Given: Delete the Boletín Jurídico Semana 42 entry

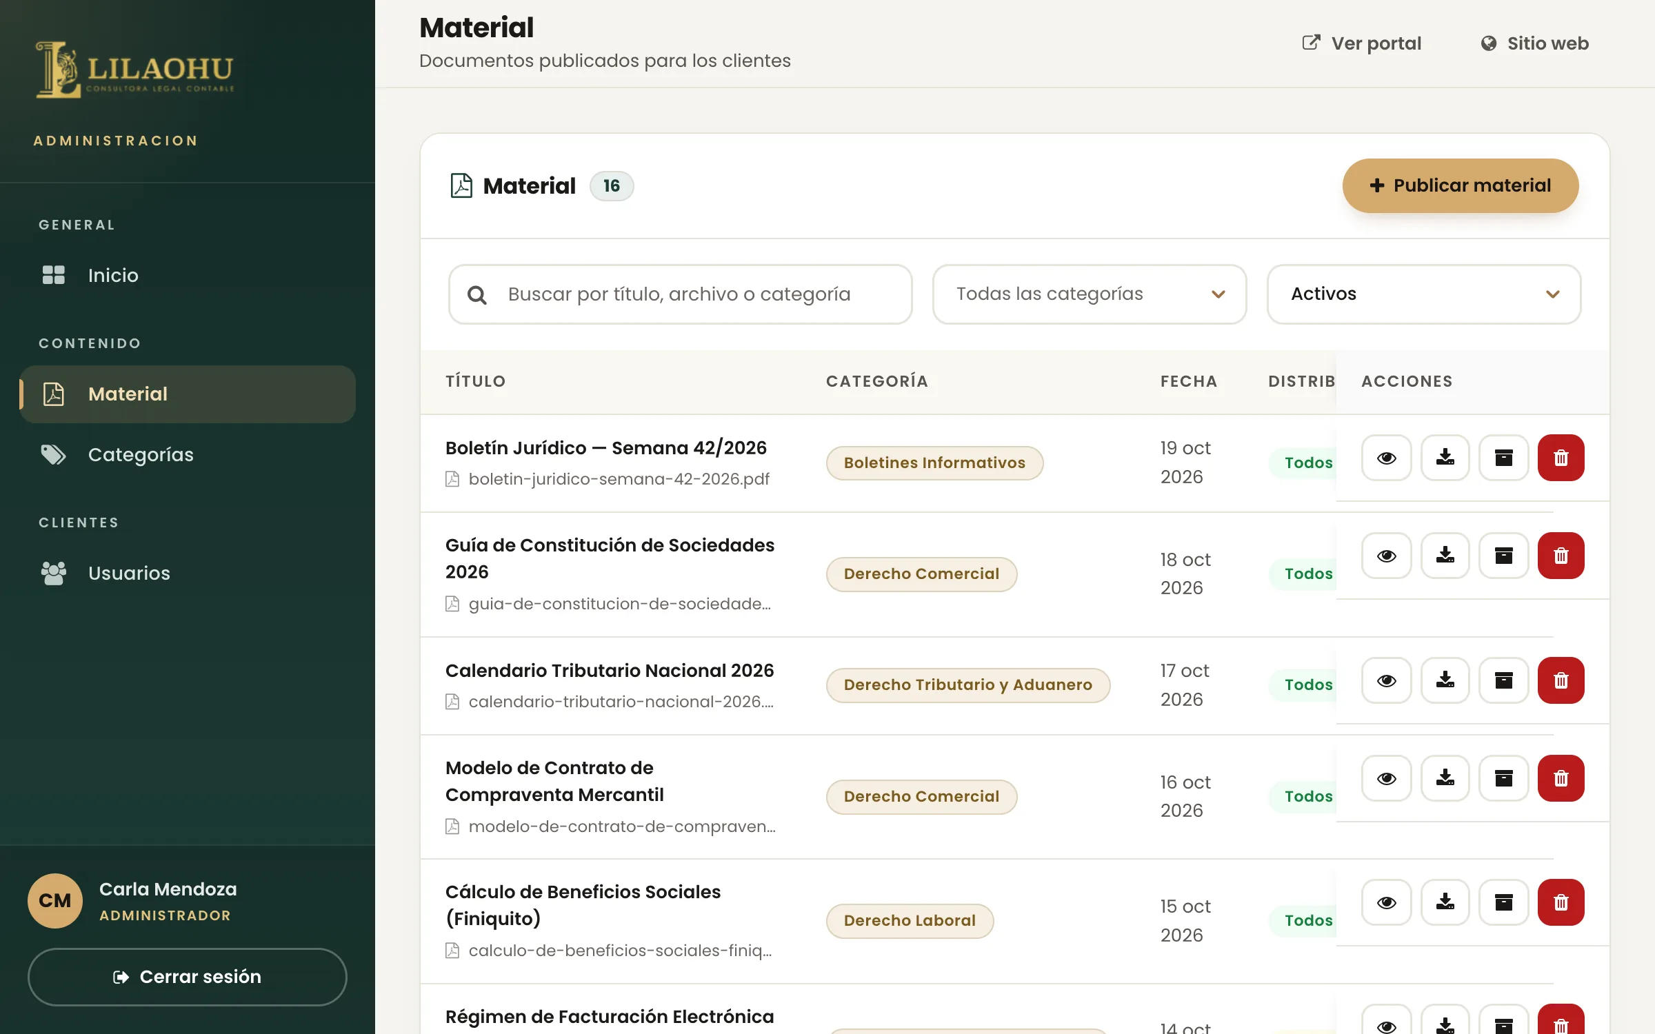Looking at the screenshot, I should 1561,458.
